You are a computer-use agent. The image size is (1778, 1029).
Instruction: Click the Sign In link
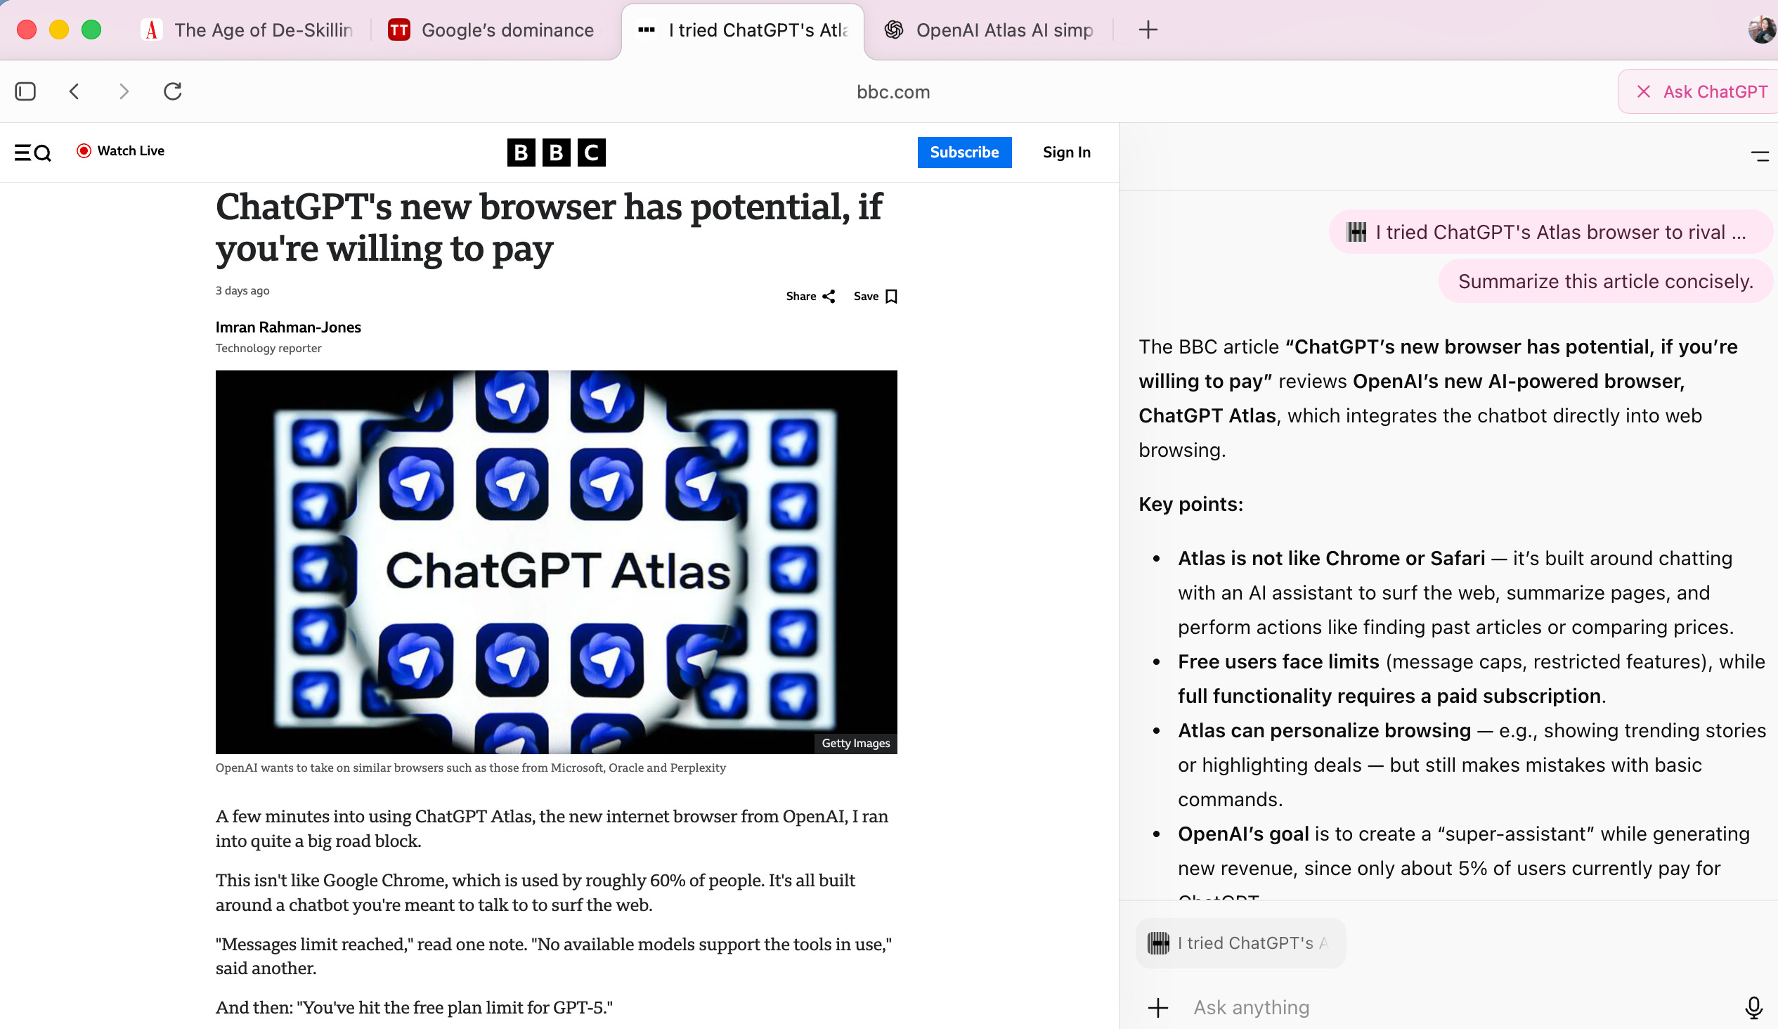[1066, 153]
